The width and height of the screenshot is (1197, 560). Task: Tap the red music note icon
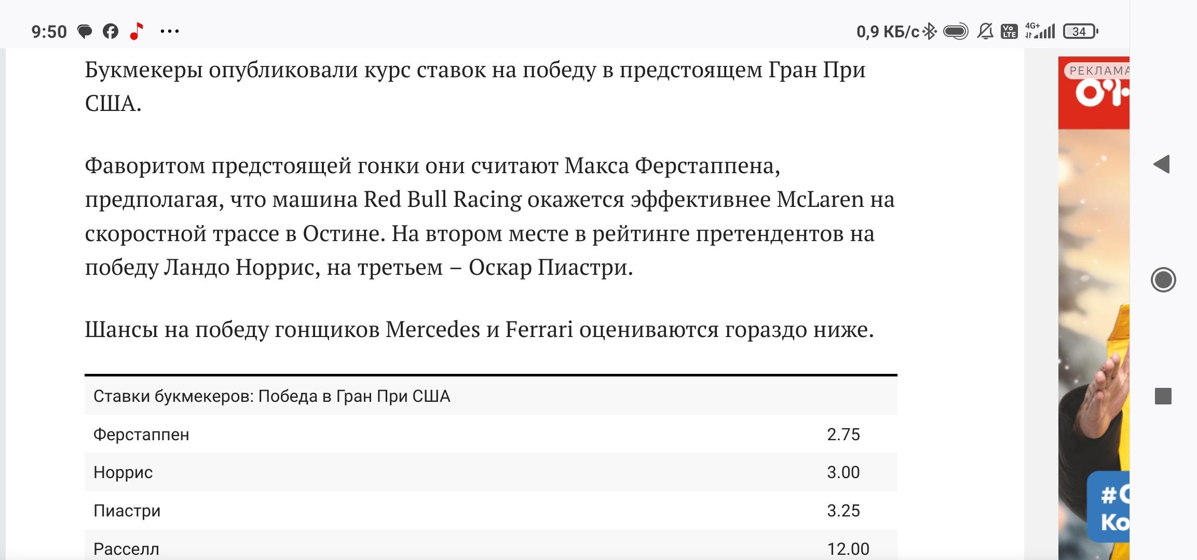[x=136, y=32]
